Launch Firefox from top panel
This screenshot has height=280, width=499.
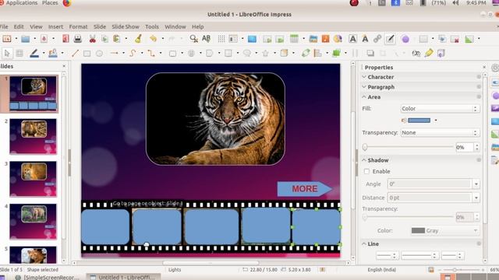67,3
